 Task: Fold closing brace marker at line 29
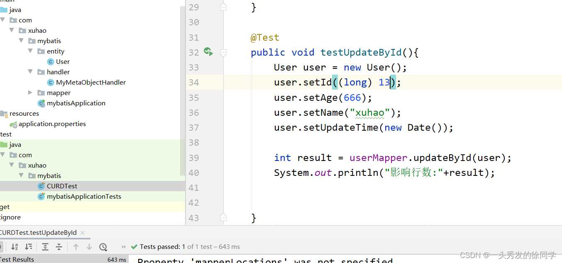tap(223, 7)
